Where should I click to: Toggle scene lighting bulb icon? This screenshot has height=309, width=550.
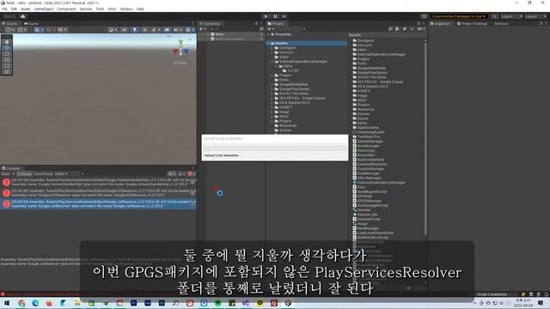(134, 30)
